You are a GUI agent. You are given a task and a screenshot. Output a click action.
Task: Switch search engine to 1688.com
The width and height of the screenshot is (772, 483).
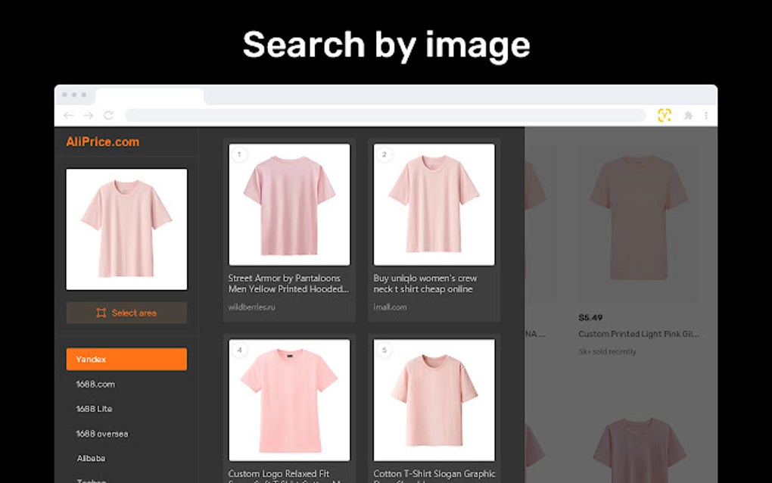(95, 384)
